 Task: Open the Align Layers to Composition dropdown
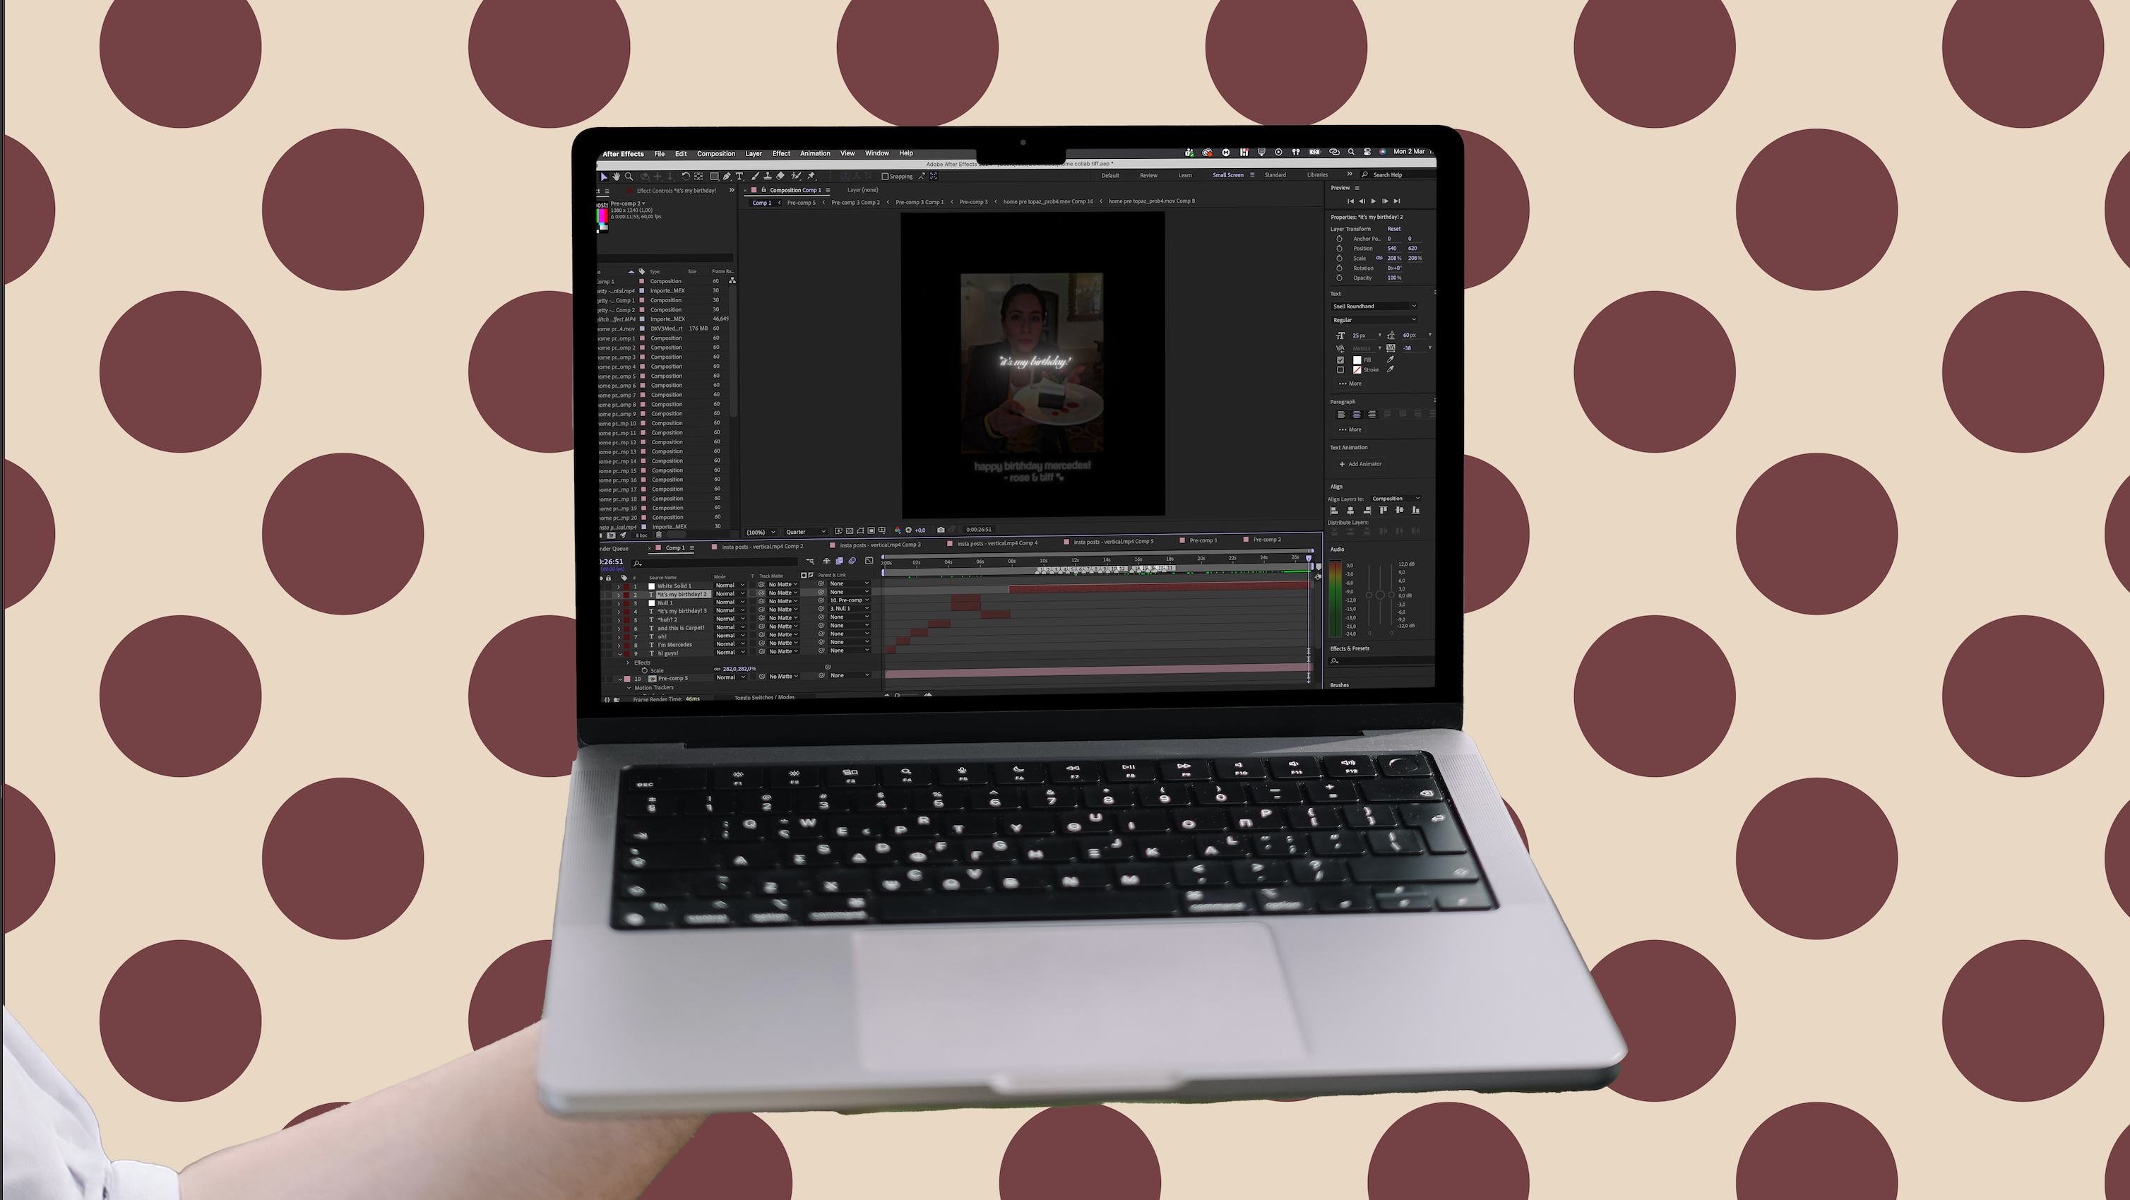(1396, 499)
